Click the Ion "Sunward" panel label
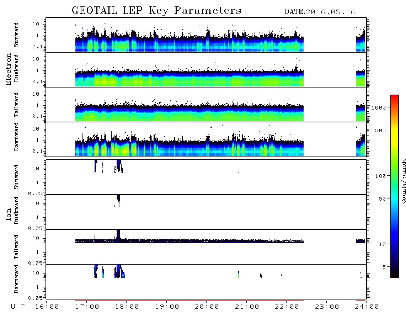 tap(16, 177)
